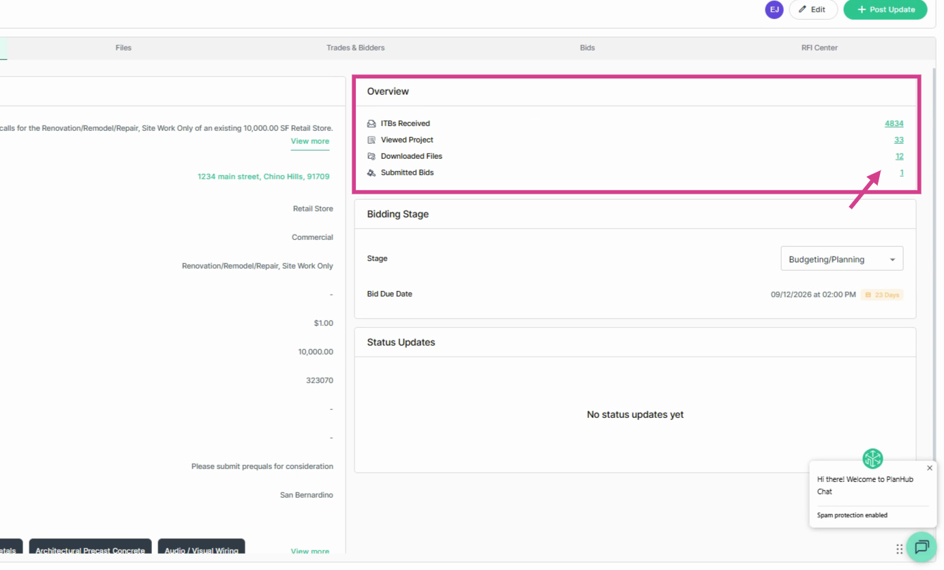Click the Edit button

pyautogui.click(x=813, y=10)
